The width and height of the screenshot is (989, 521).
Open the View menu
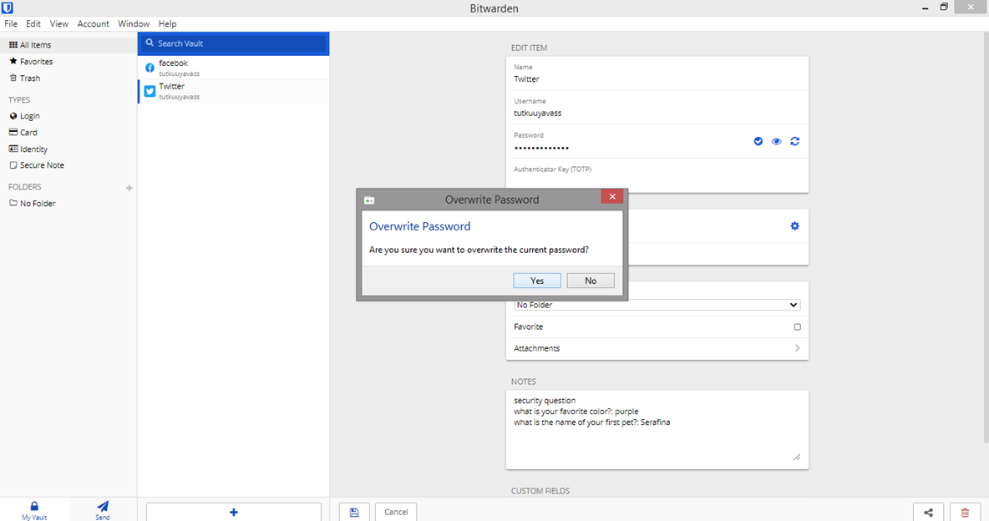58,23
